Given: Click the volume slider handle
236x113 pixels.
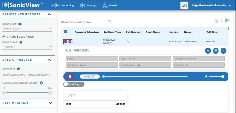Looking at the screenshot, I should tap(223, 77).
